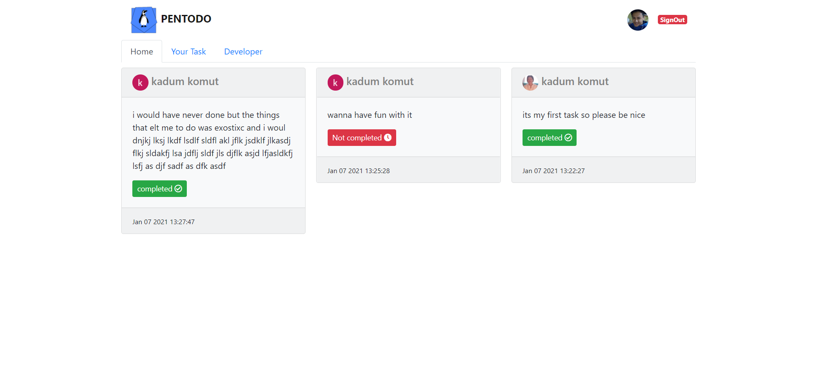The image size is (817, 382).
Task: Toggle completed status on 'its my first task' card
Action: tap(549, 137)
